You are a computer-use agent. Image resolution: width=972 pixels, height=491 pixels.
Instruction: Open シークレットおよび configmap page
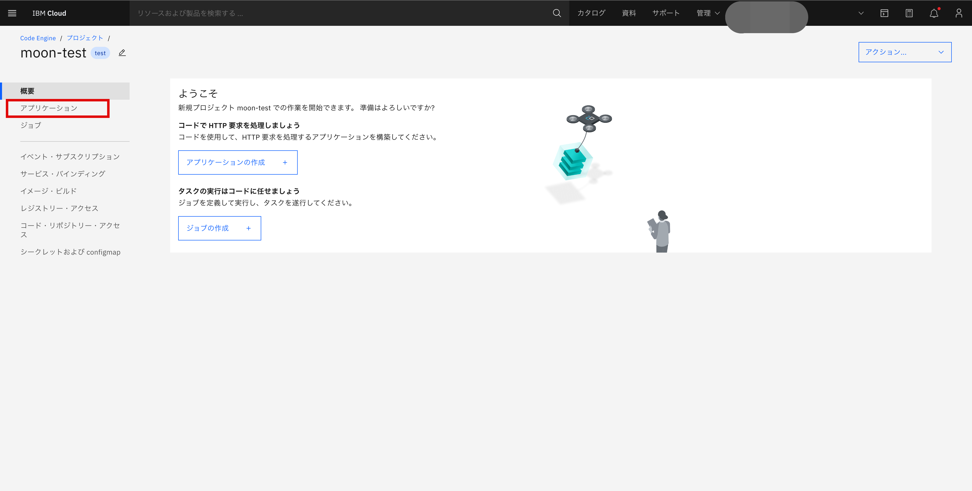coord(70,252)
